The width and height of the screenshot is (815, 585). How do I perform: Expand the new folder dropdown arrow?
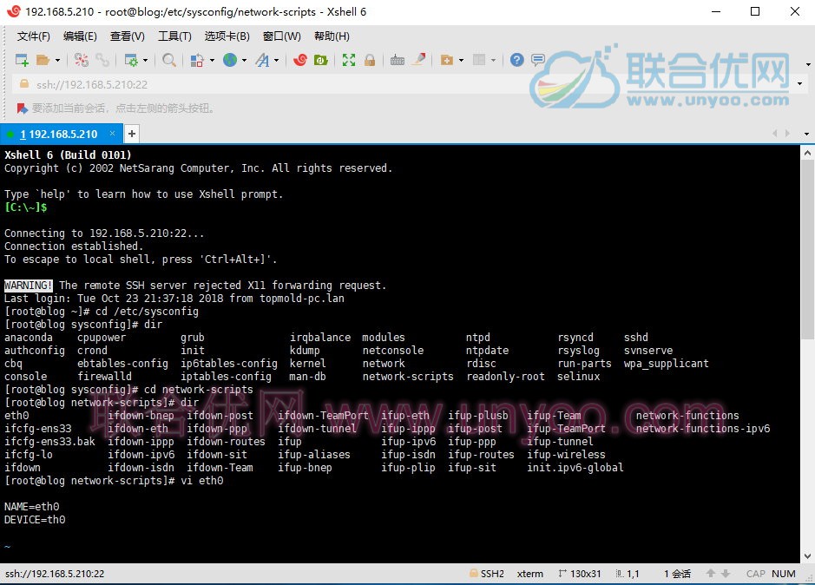[461, 60]
